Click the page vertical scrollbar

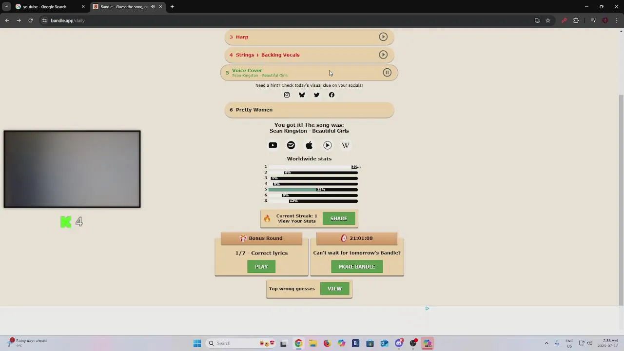(621, 200)
